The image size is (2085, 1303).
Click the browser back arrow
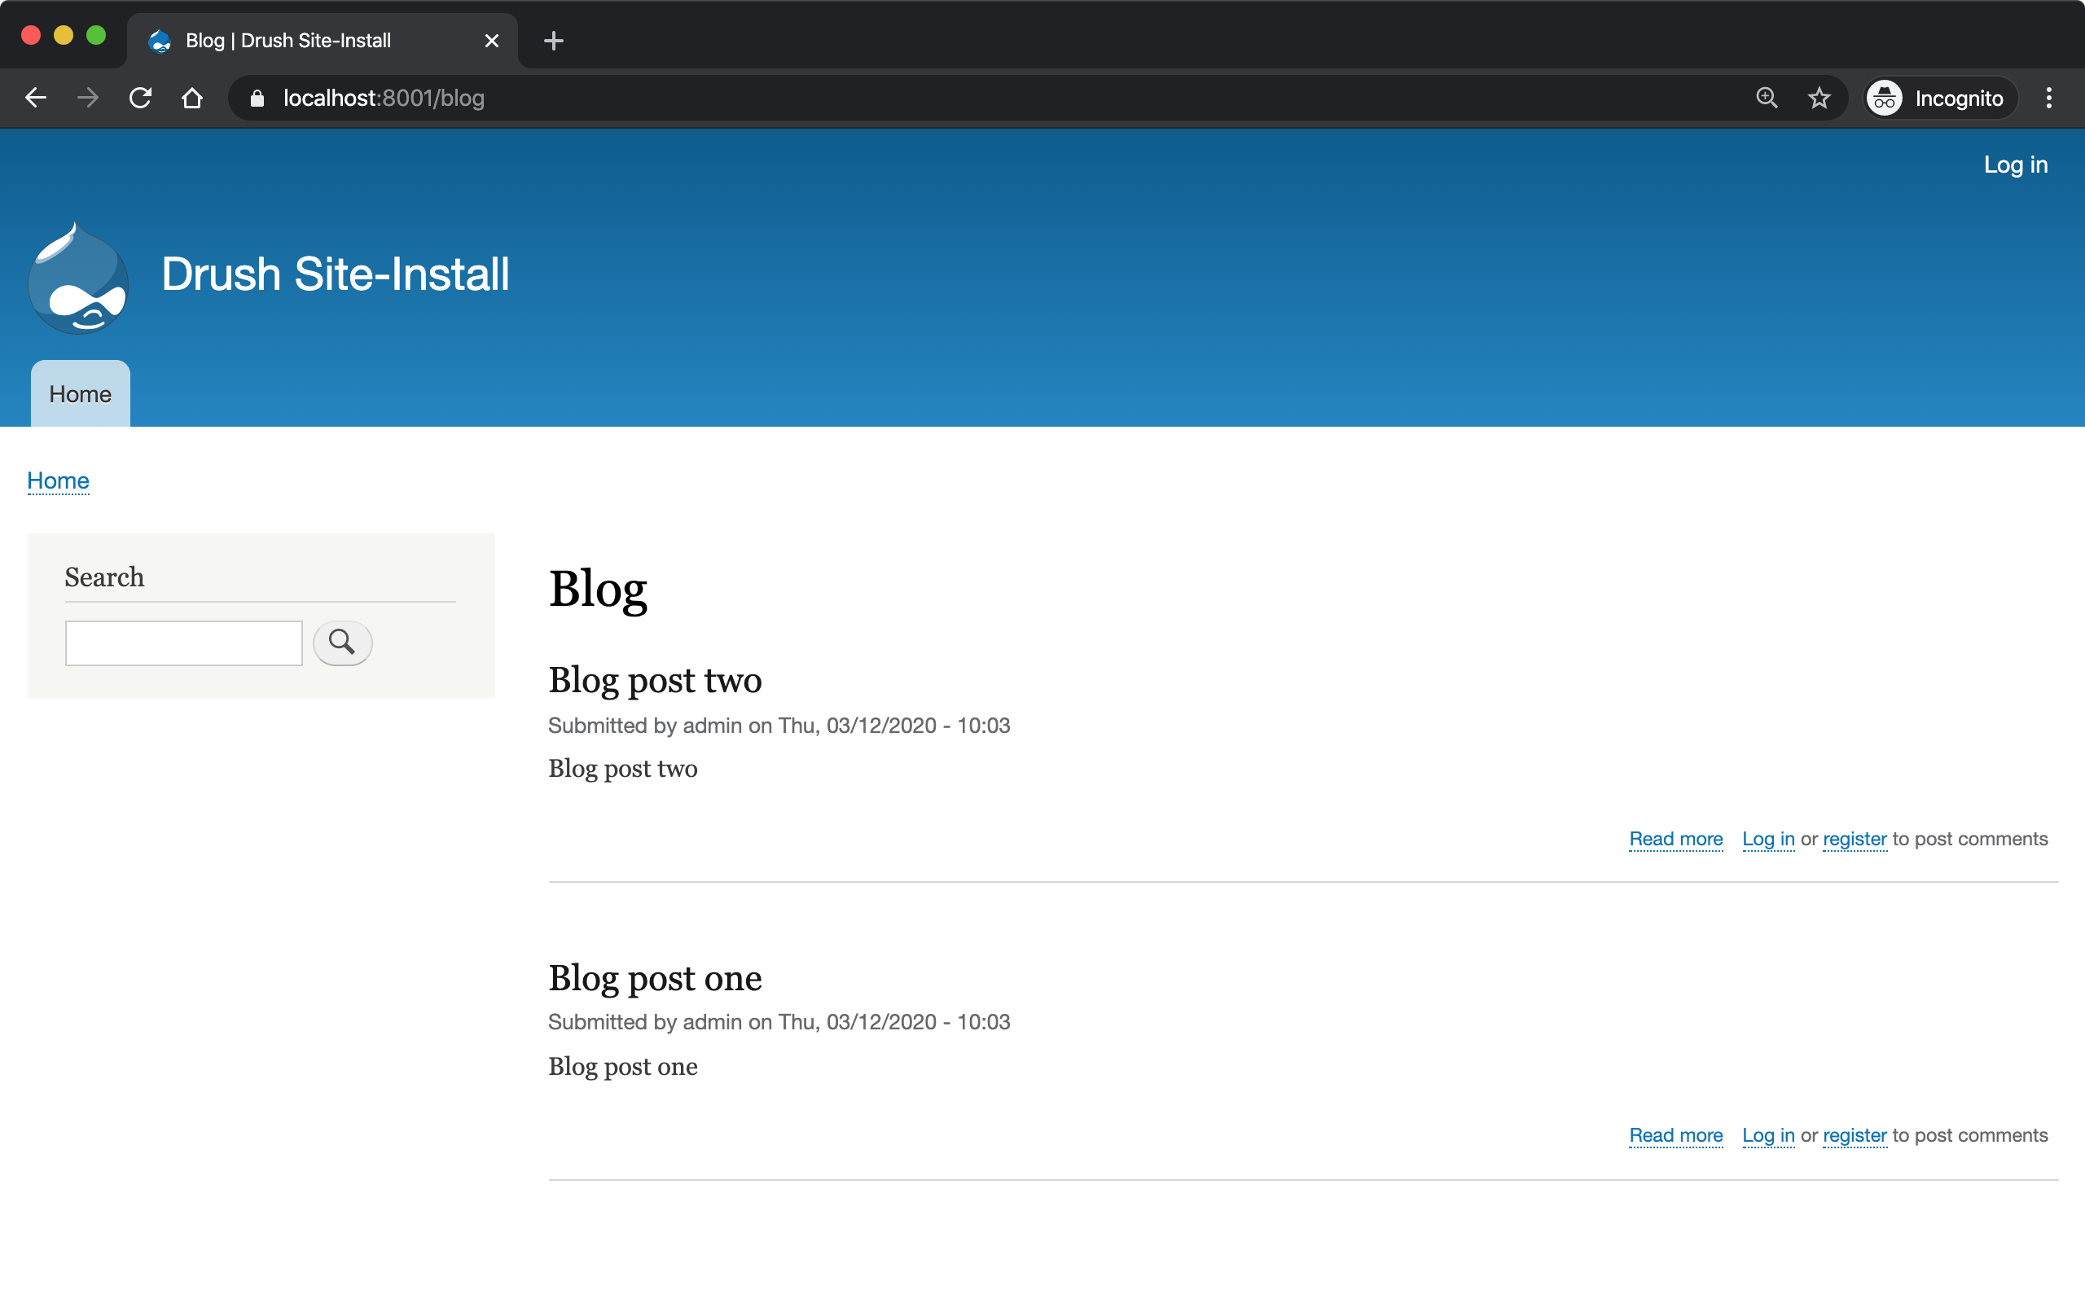pyautogui.click(x=35, y=99)
